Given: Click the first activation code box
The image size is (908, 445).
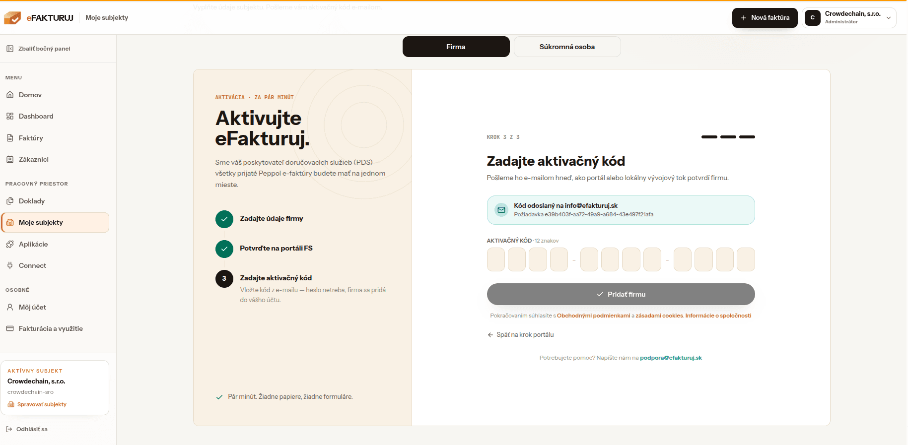Looking at the screenshot, I should click(x=496, y=259).
